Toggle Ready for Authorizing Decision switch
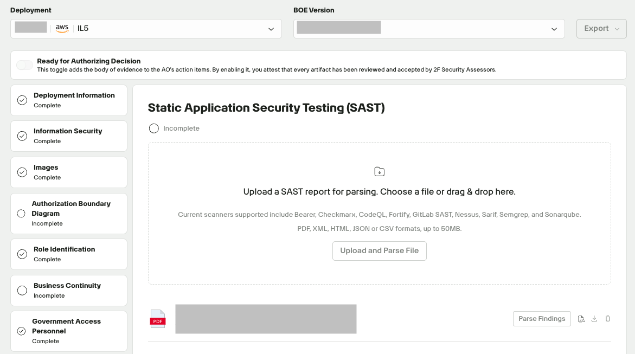 pyautogui.click(x=25, y=65)
